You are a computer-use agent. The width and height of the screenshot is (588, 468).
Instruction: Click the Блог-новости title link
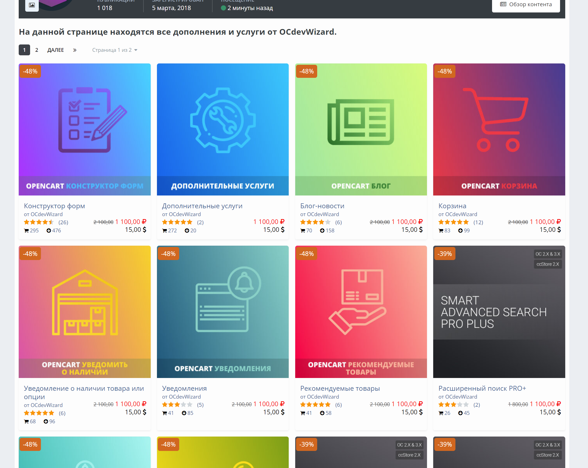coord(322,206)
